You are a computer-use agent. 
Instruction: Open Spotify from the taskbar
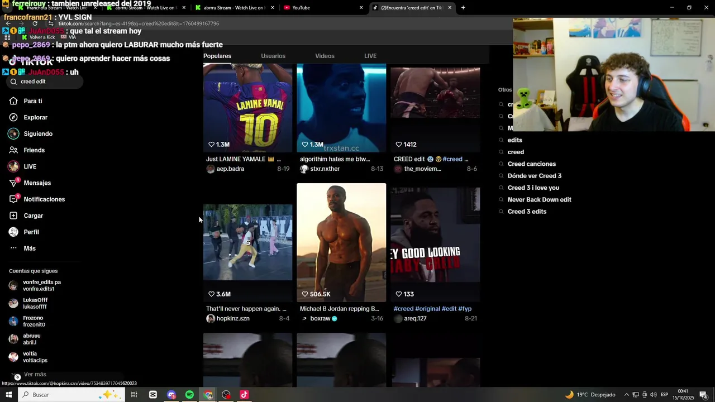[x=189, y=395]
